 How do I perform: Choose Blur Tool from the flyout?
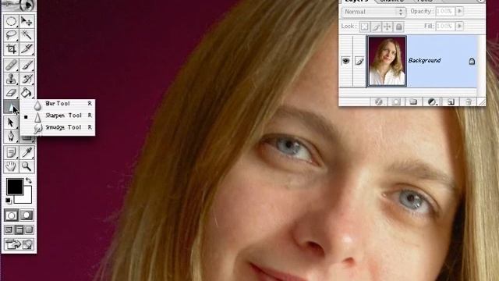tap(58, 104)
